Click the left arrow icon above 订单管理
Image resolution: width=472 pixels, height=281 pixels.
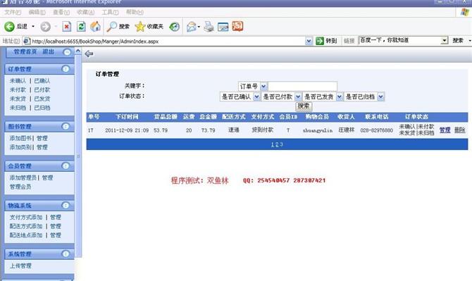[89, 54]
